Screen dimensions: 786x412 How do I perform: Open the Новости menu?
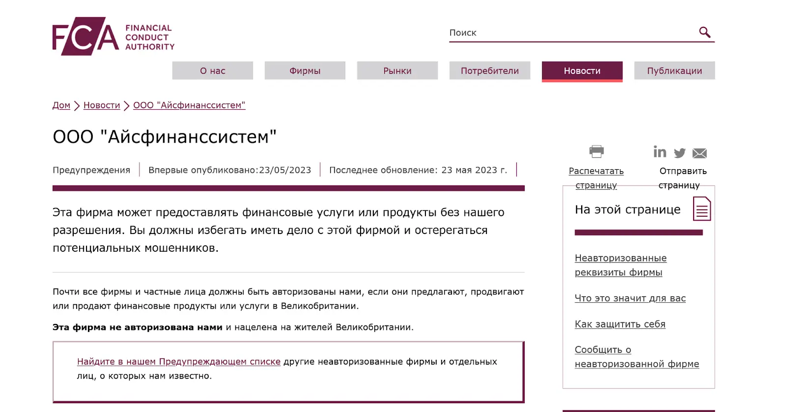pyautogui.click(x=582, y=71)
